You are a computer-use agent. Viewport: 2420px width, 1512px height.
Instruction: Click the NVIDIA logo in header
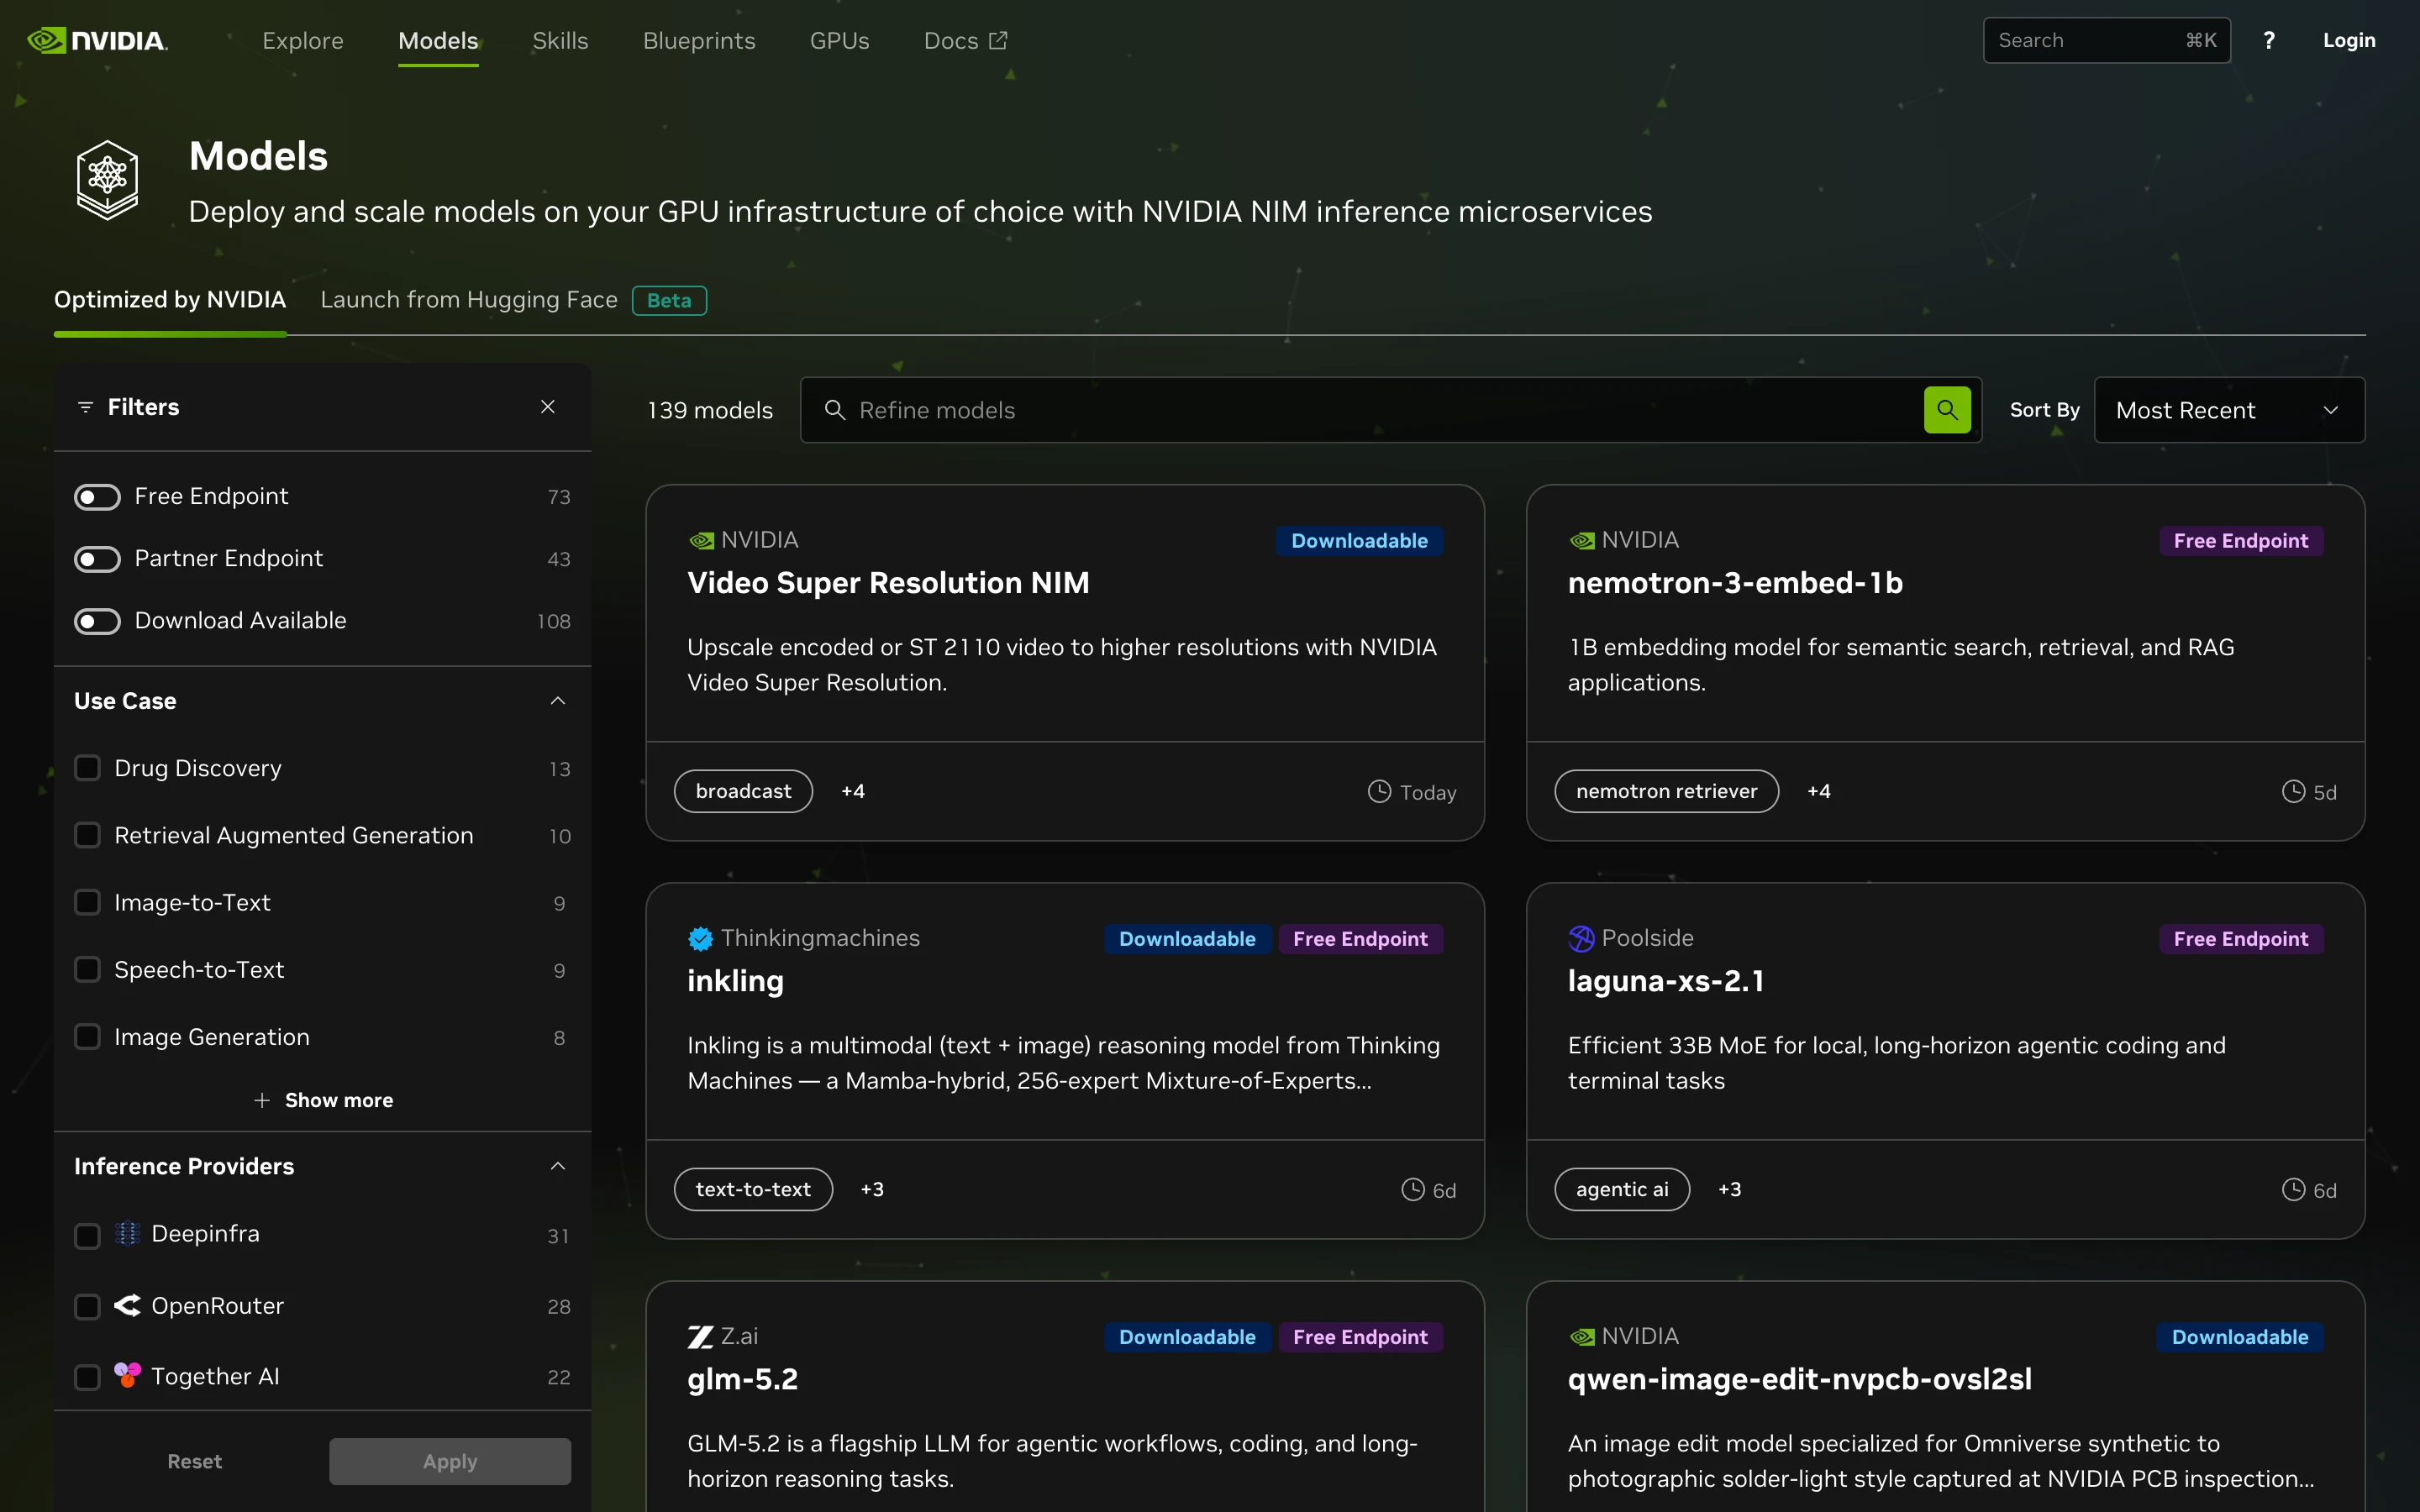(97, 40)
